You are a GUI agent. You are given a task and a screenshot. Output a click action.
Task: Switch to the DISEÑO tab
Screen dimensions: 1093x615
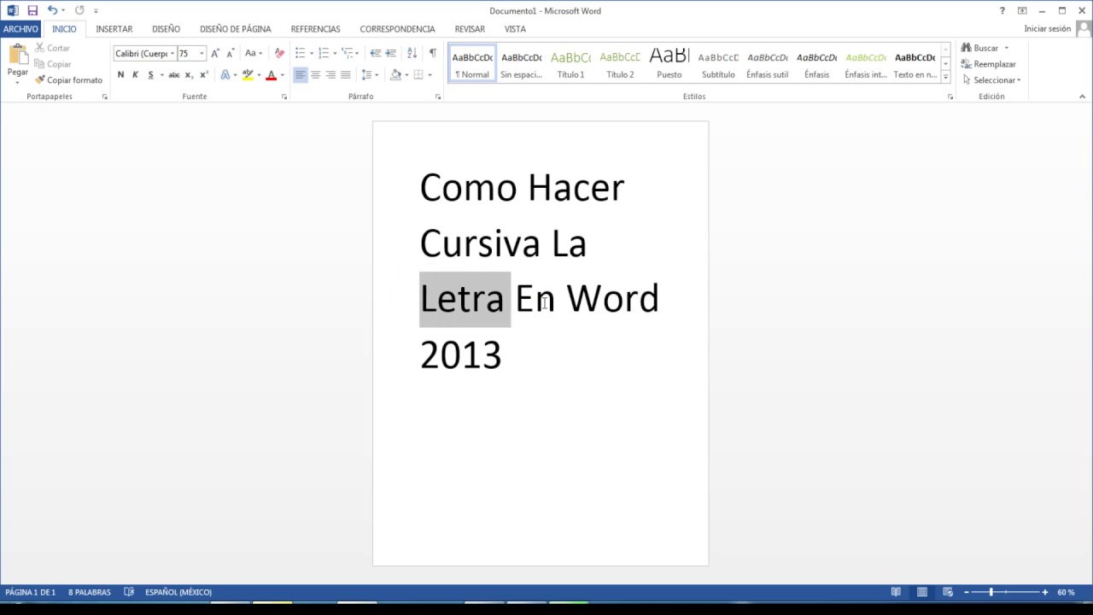[x=166, y=29]
